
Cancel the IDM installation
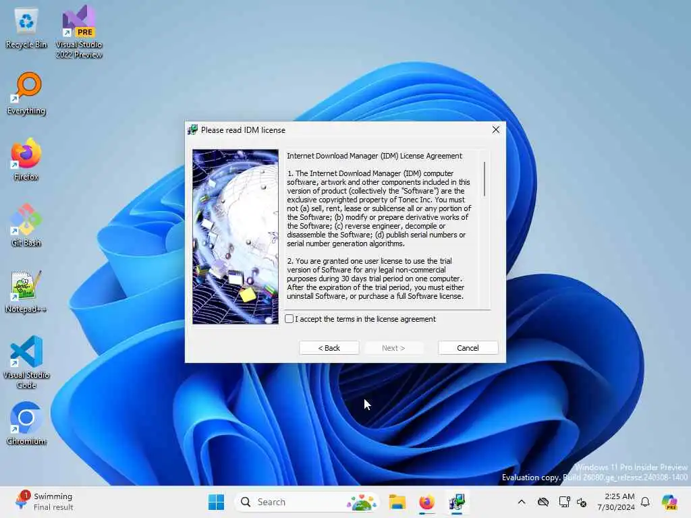(468, 348)
